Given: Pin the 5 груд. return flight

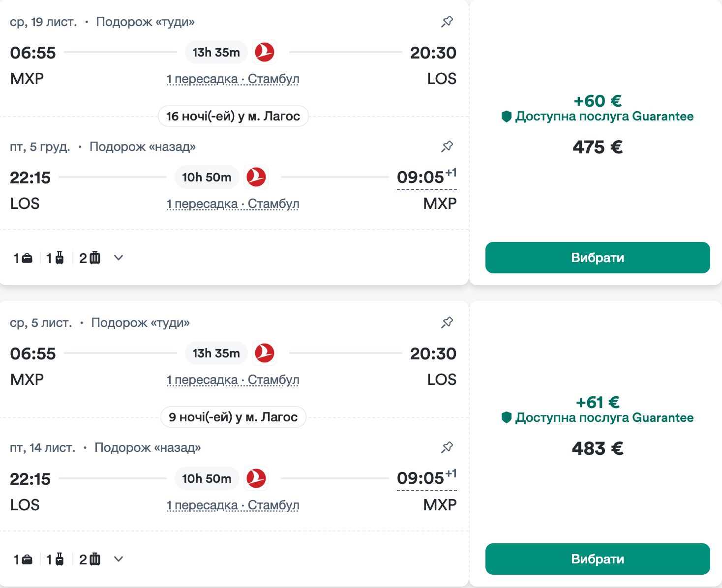Looking at the screenshot, I should pos(447,147).
